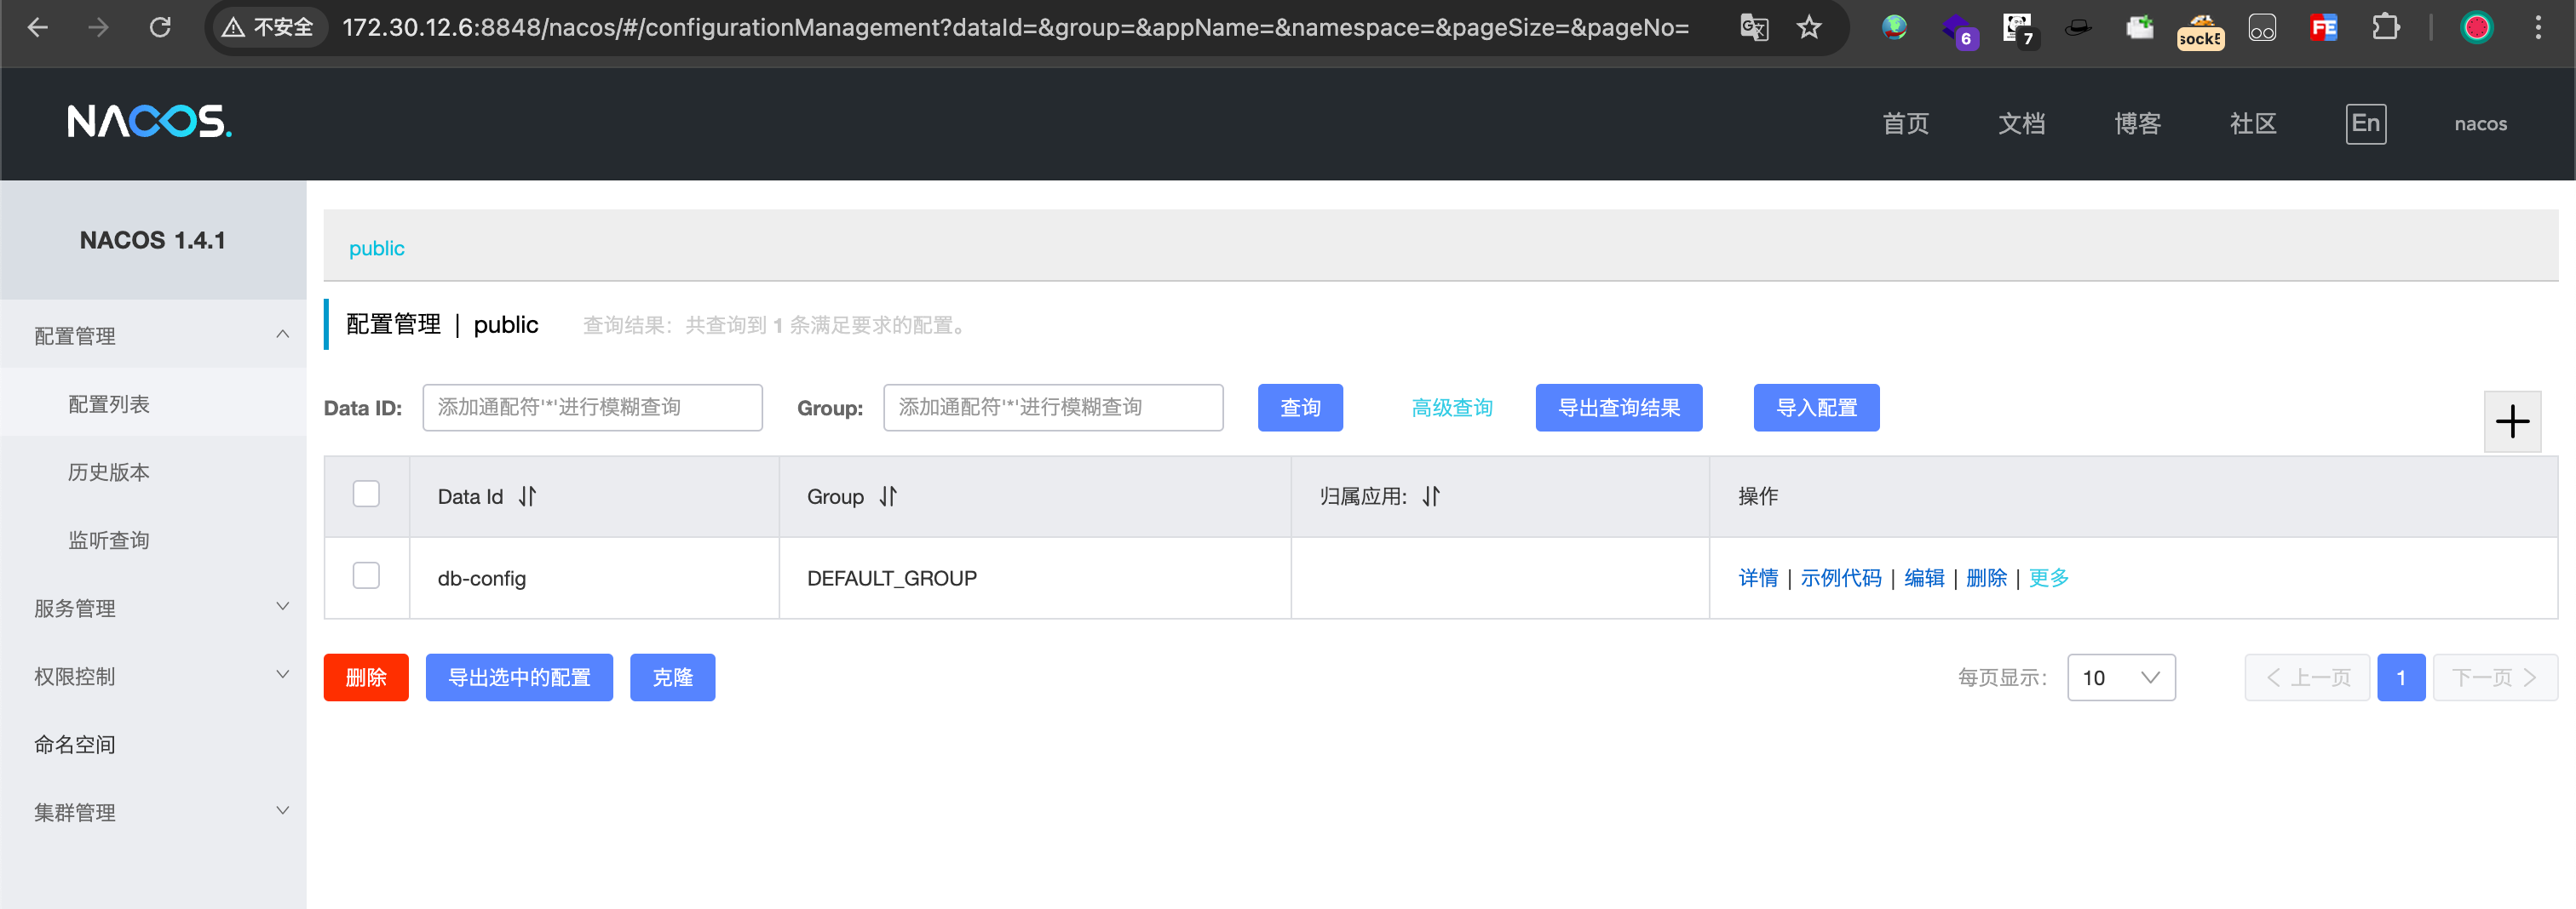Open the 每页显示 page size dropdown

click(x=2120, y=677)
